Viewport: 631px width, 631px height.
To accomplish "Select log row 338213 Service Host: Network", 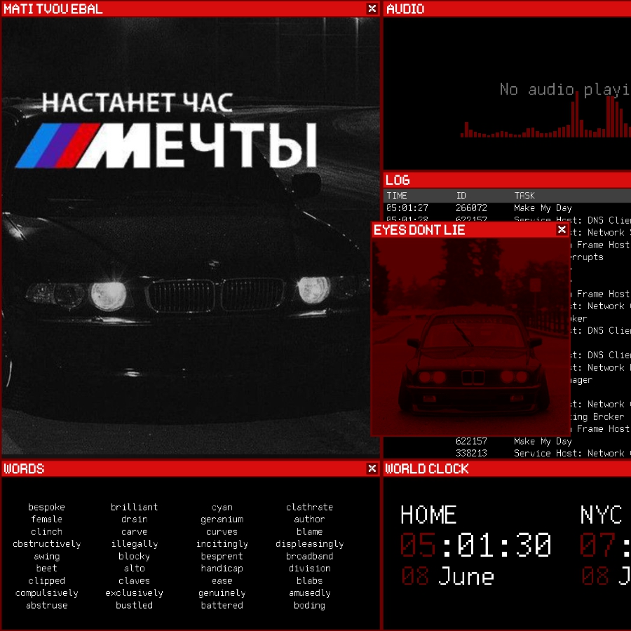I will 507,453.
